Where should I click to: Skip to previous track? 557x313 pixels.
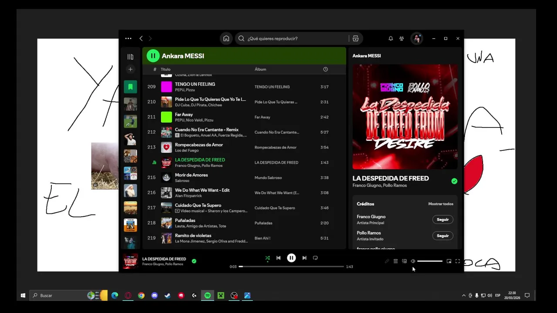(278, 258)
